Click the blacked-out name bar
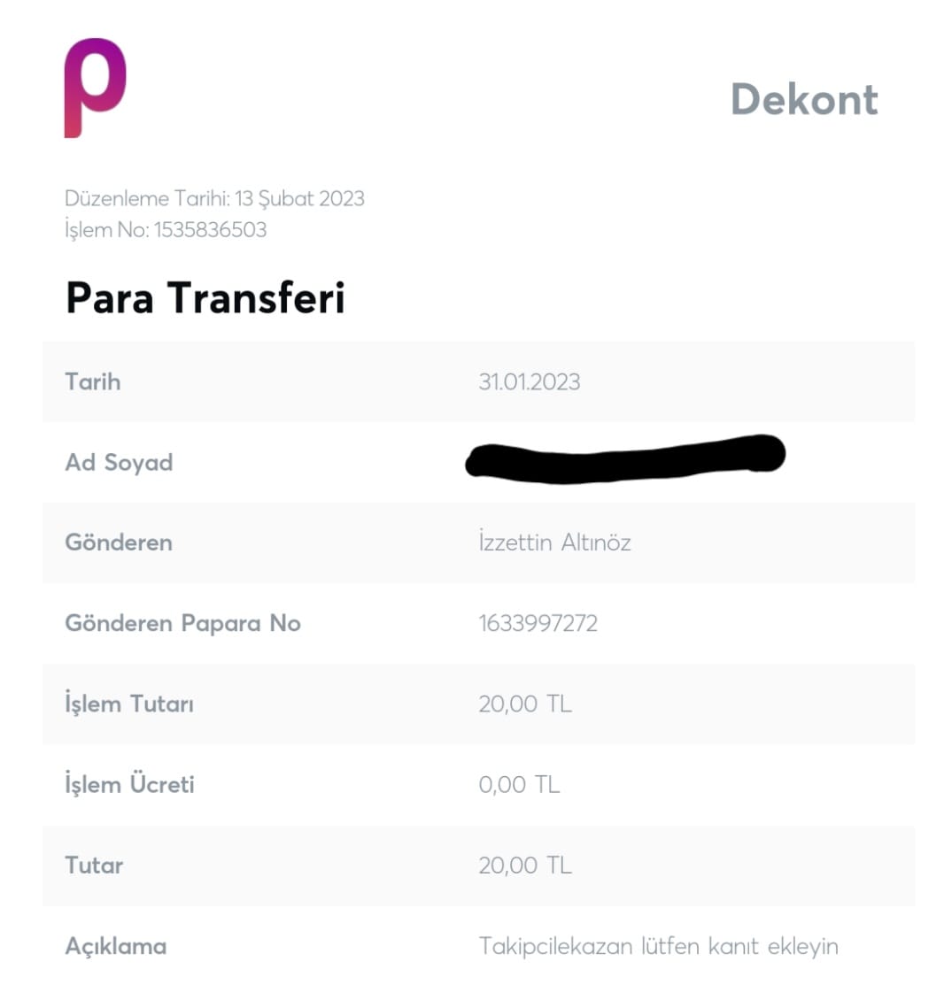 tap(624, 458)
